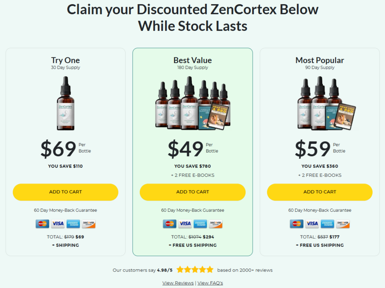Click American Express icon in Best Value card
Image resolution: width=385 pixels, height=288 pixels.
tap(200, 224)
